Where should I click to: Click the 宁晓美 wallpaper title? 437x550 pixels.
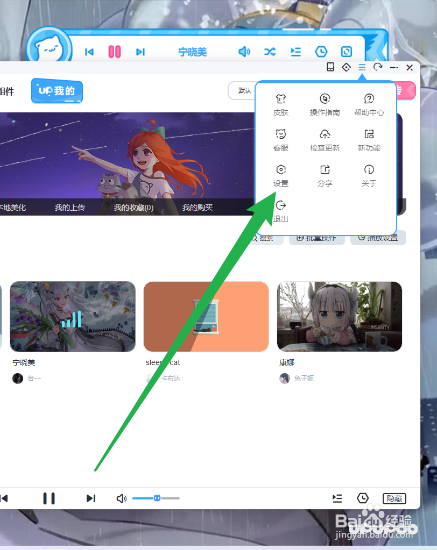(24, 362)
